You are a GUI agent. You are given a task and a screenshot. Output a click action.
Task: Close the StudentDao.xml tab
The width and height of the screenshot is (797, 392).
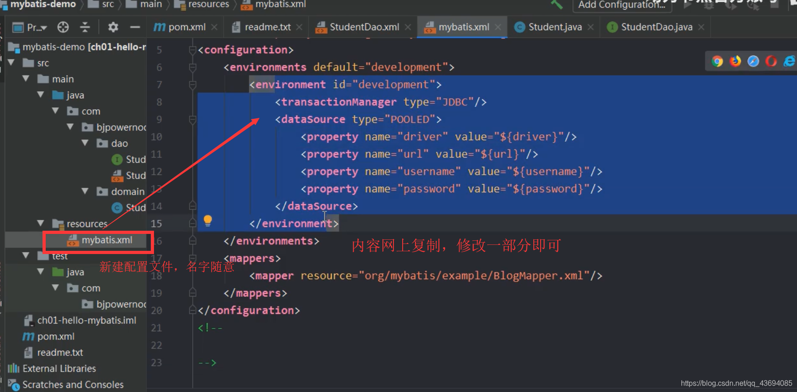click(408, 27)
